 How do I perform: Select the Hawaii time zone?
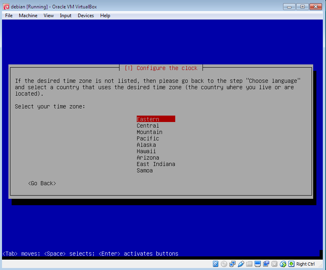point(146,151)
